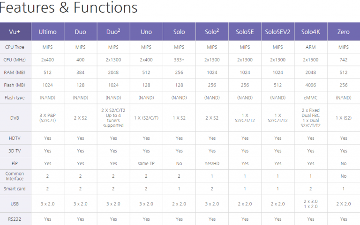Select the Zero column header
Viewport: 360px width, 225px height.
(343, 32)
